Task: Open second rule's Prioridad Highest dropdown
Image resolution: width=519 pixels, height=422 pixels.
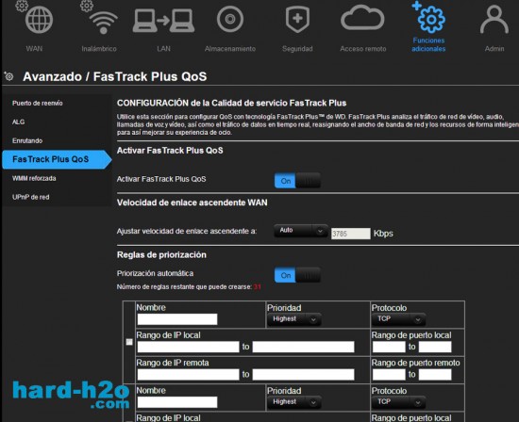Action: [x=293, y=402]
